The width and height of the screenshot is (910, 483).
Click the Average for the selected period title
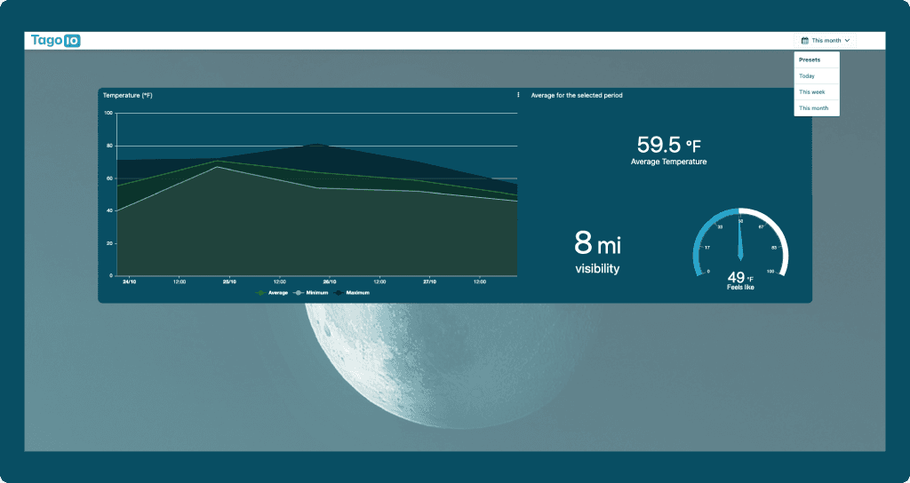[x=577, y=95]
